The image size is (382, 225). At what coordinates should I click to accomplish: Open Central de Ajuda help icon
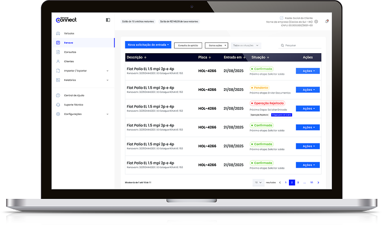(58, 96)
